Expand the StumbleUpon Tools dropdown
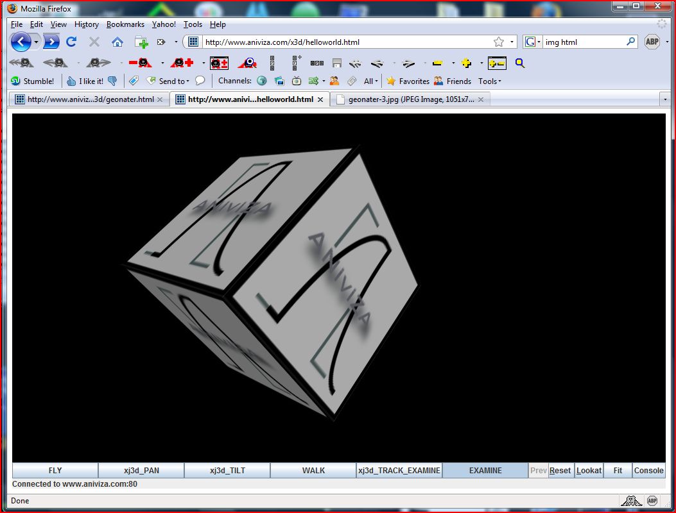The width and height of the screenshot is (676, 513). coord(490,81)
